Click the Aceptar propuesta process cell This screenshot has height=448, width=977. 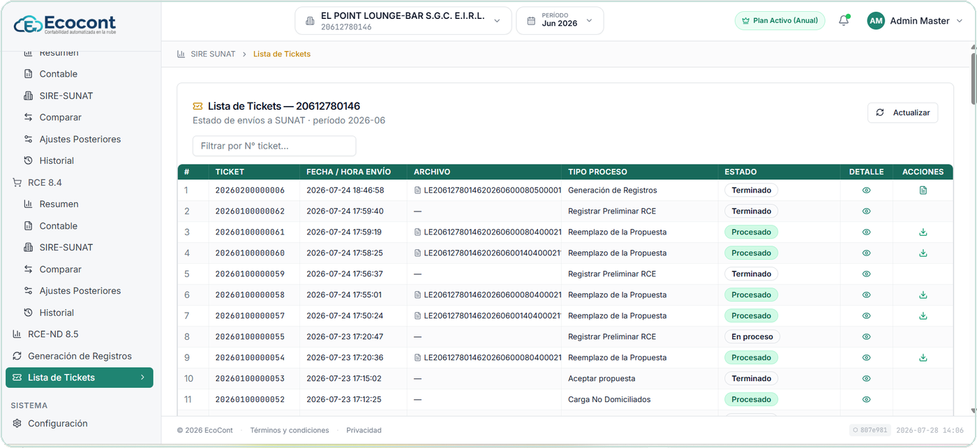[602, 378]
